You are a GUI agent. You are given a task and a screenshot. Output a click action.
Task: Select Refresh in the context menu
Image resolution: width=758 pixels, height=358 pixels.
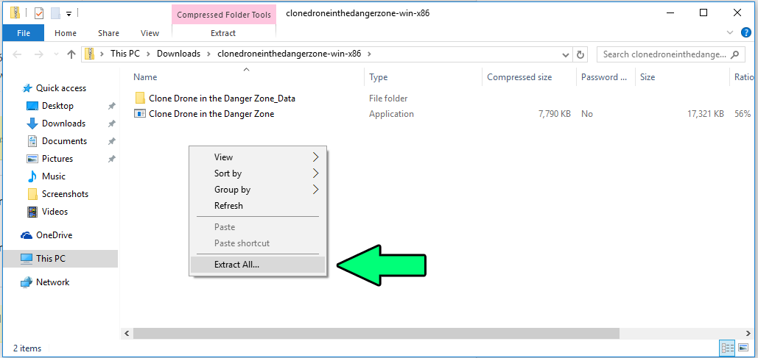click(258, 206)
